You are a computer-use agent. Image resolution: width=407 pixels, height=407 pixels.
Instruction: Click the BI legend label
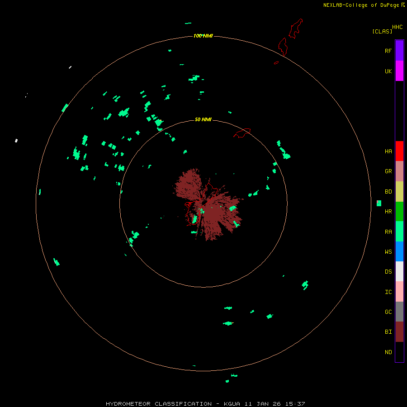click(x=388, y=332)
